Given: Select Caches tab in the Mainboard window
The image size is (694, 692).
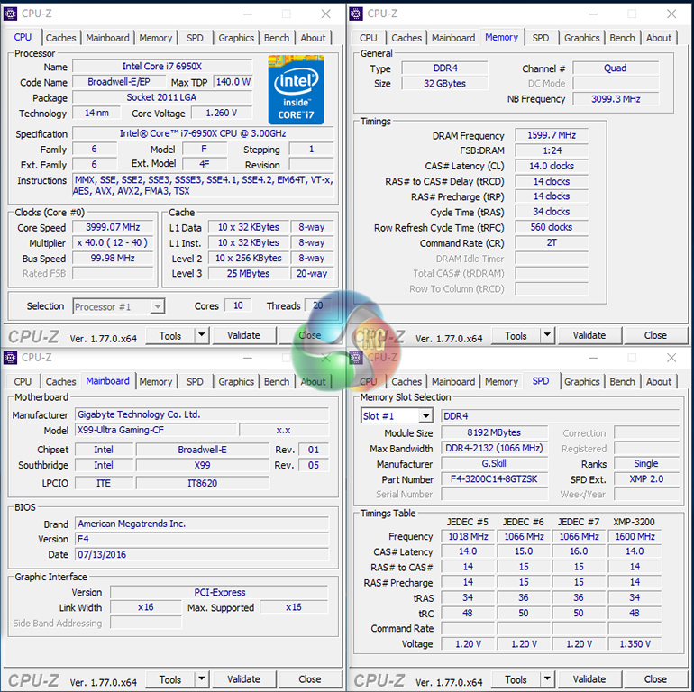Looking at the screenshot, I should [x=60, y=382].
